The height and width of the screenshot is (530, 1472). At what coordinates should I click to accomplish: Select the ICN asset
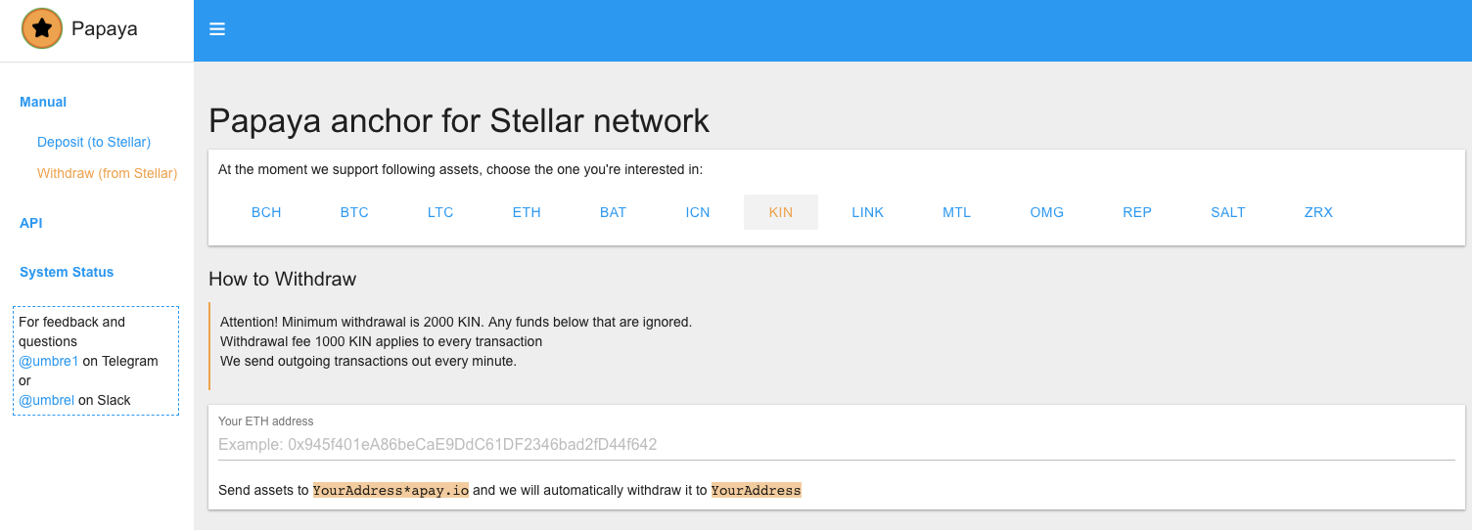(x=698, y=212)
